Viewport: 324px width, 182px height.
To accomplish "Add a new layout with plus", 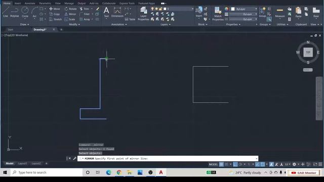I will (46, 163).
